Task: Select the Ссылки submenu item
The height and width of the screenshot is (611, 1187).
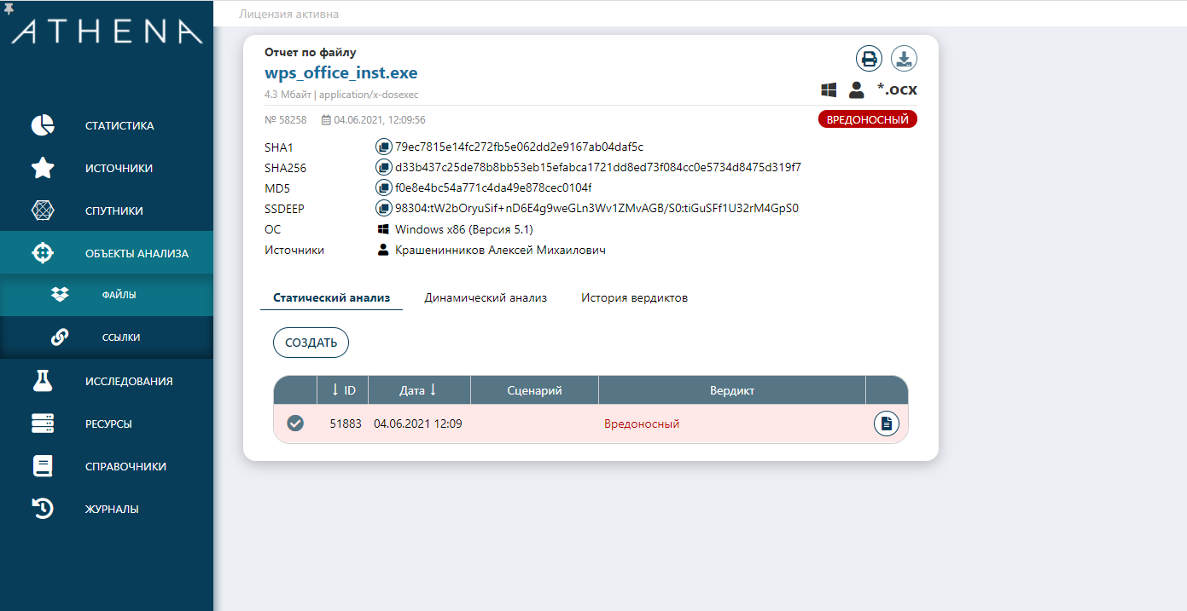Action: click(107, 337)
